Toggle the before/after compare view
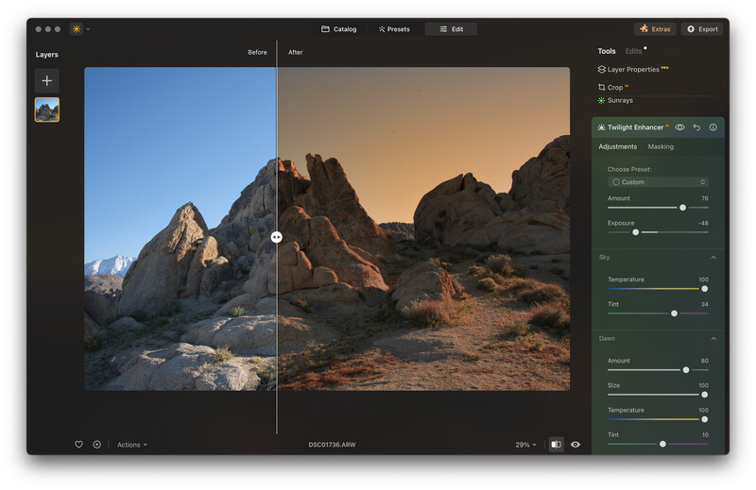Viewport: 756px width, 490px height. coord(556,445)
